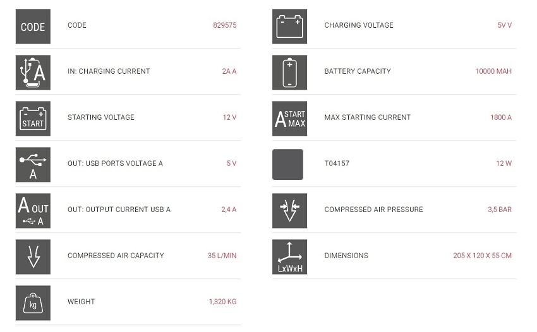Click the A OUT output current icon

tap(33, 211)
